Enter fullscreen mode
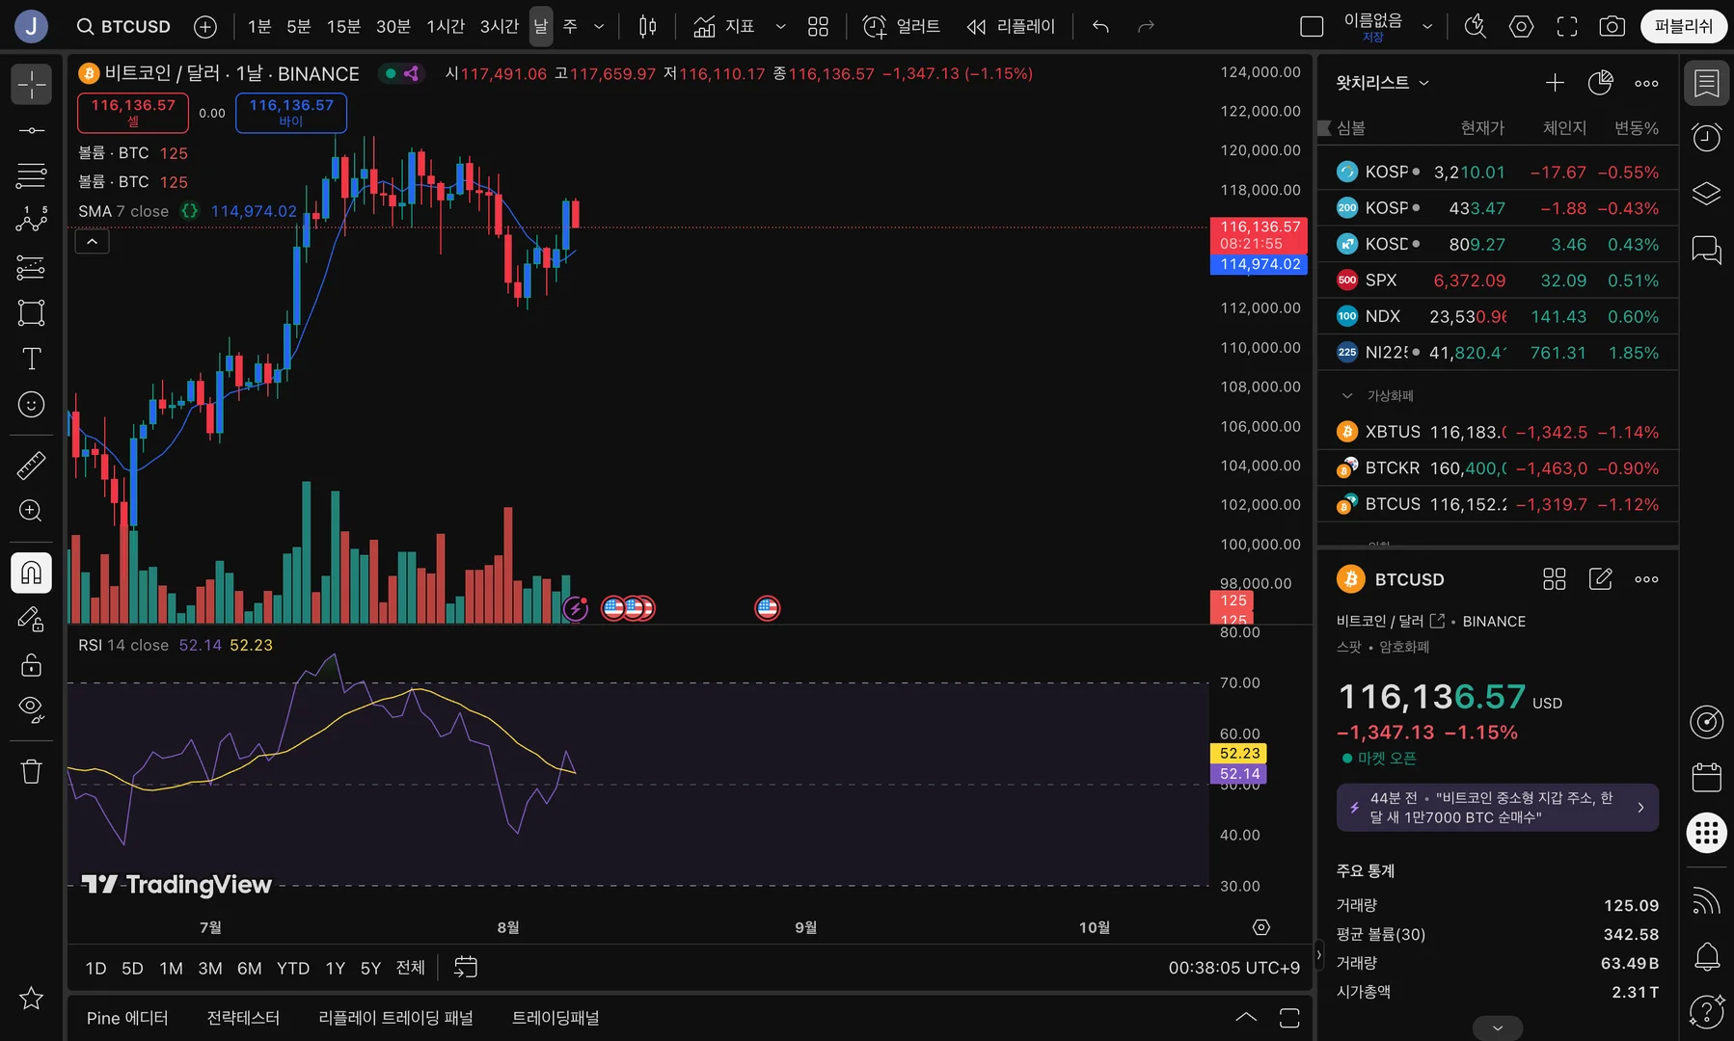This screenshot has width=1734, height=1041. pos(1567,26)
